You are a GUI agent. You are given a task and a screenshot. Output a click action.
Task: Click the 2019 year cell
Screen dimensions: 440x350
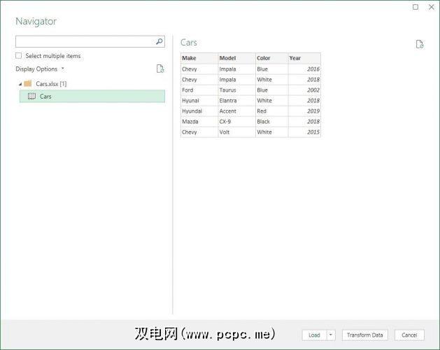coord(304,111)
